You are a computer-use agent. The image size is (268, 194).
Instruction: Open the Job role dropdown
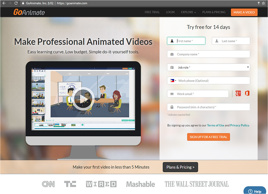pos(208,67)
